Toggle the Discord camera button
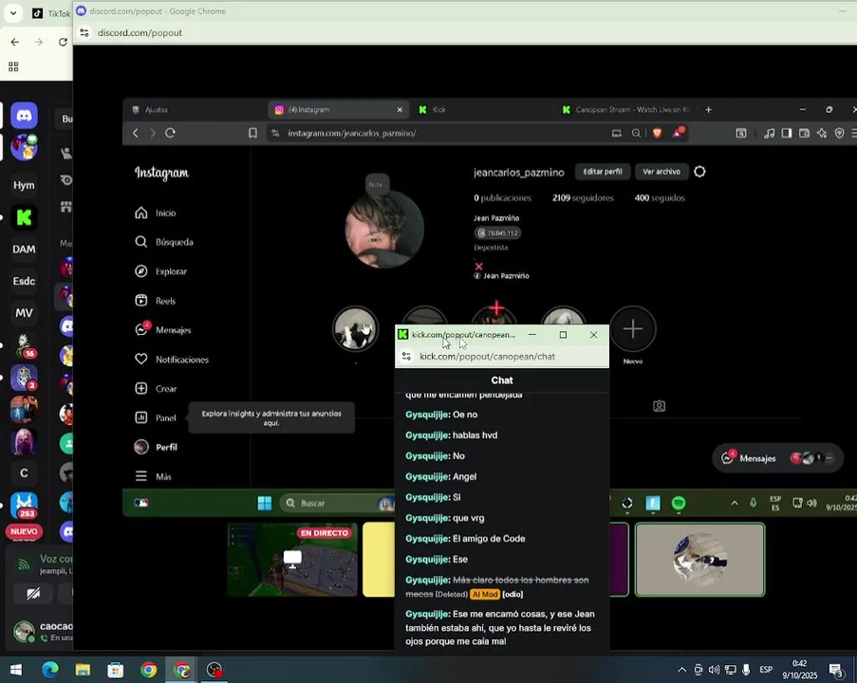857x683 pixels. coord(33,594)
